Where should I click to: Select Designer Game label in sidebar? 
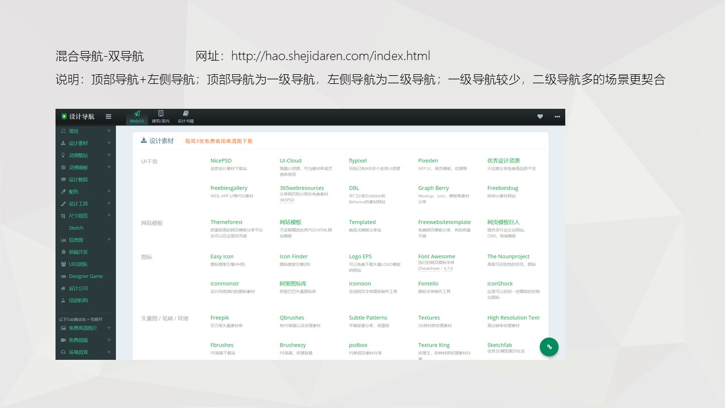pyautogui.click(x=86, y=277)
